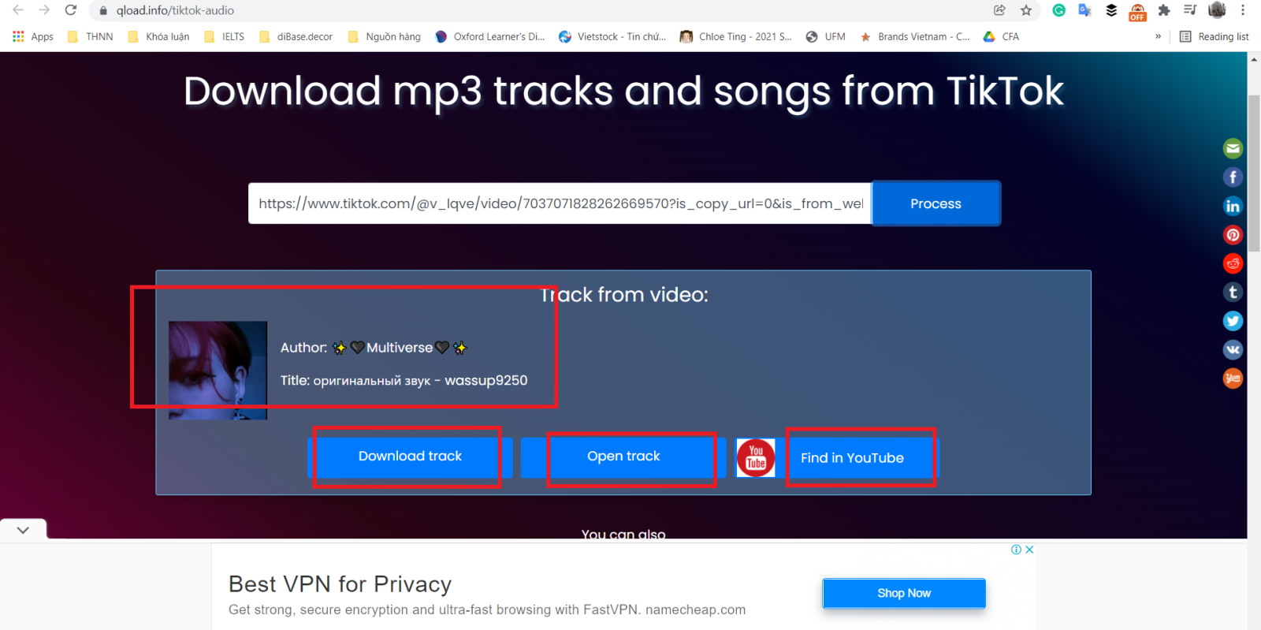
Task: Click the scrollbar up arrow
Action: coord(1254,59)
